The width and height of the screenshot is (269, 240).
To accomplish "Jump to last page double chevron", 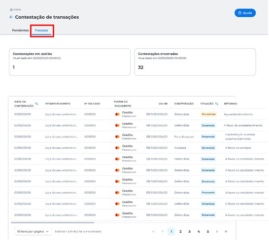I will (x=226, y=232).
